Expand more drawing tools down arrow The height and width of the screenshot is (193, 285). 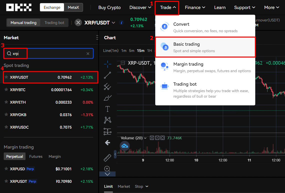pyautogui.click(x=107, y=174)
